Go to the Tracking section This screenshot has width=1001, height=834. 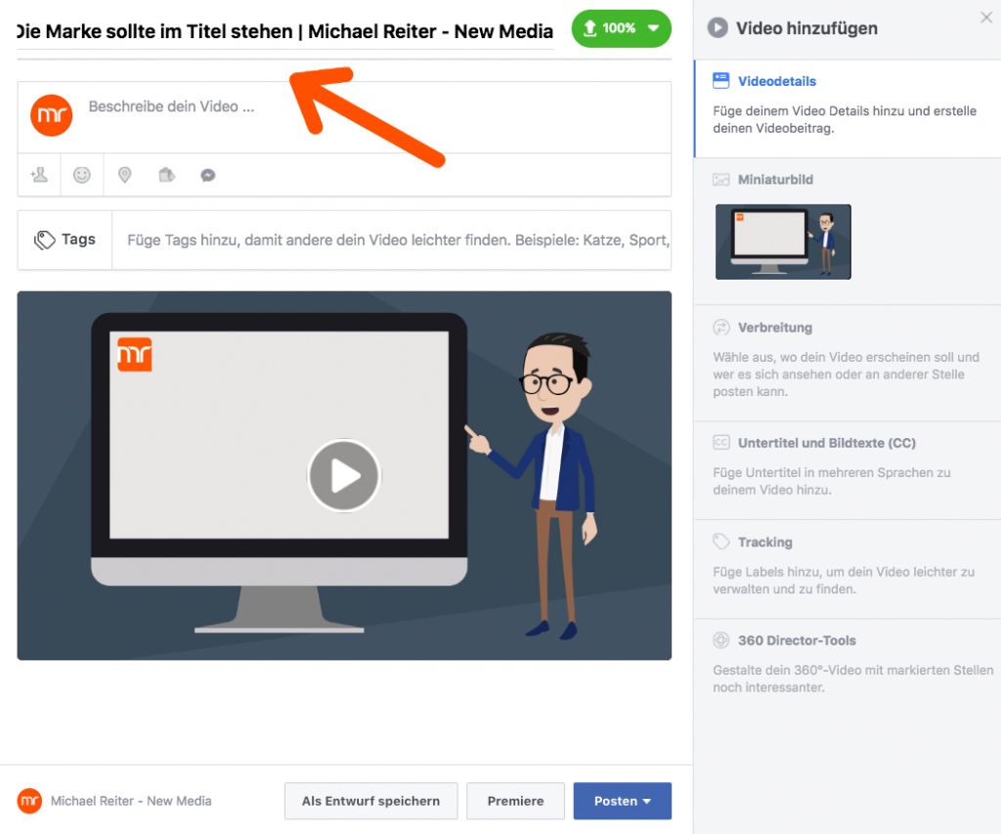pos(764,542)
